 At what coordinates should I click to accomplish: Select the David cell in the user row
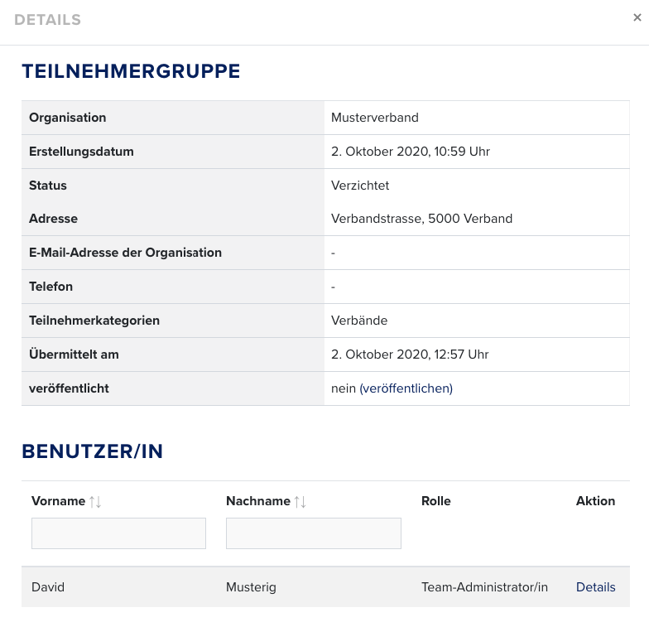(48, 586)
